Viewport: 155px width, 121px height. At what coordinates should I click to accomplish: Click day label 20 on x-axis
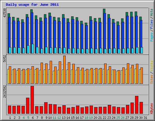(x=95, y=118)
